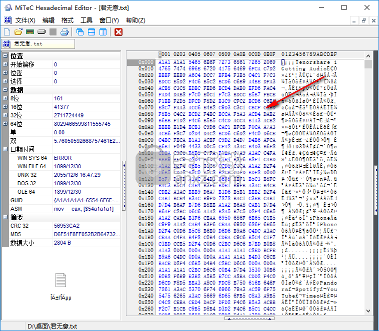
Task: Click the tile vertically icon
Action: [x=103, y=32]
